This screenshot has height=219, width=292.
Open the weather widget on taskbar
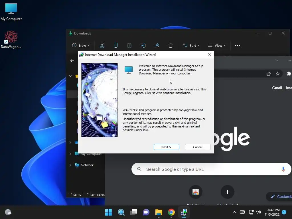point(8,212)
